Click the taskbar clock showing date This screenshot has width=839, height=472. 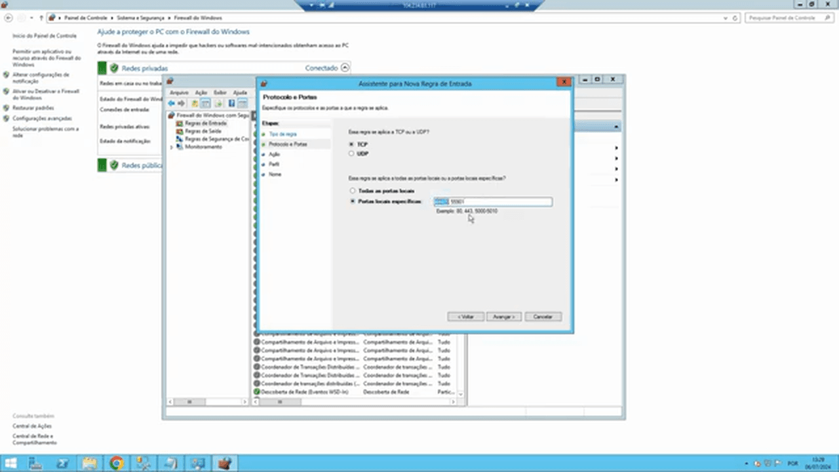817,463
